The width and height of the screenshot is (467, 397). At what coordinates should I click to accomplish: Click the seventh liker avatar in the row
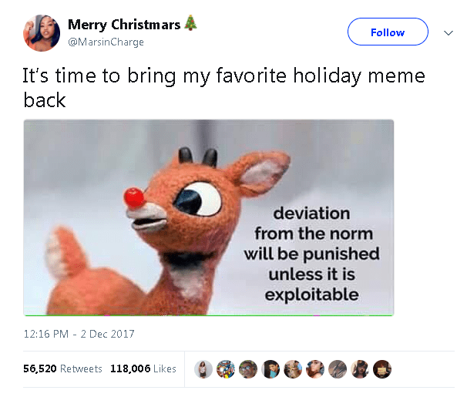pyautogui.click(x=338, y=369)
